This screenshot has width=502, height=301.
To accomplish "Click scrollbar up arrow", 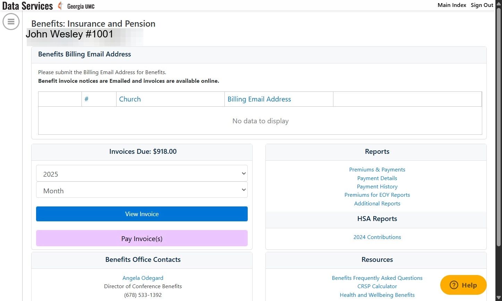I will (x=499, y=3).
